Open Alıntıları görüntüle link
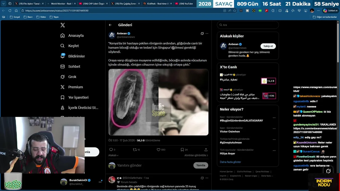 pyautogui.click(x=196, y=155)
